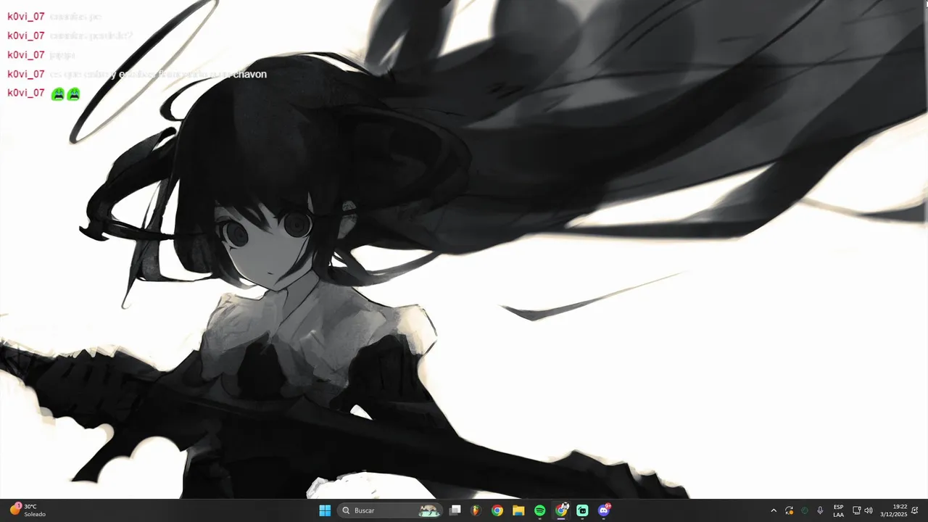Click the volume speaker tray icon
This screenshot has height=522, width=928.
pos(869,510)
